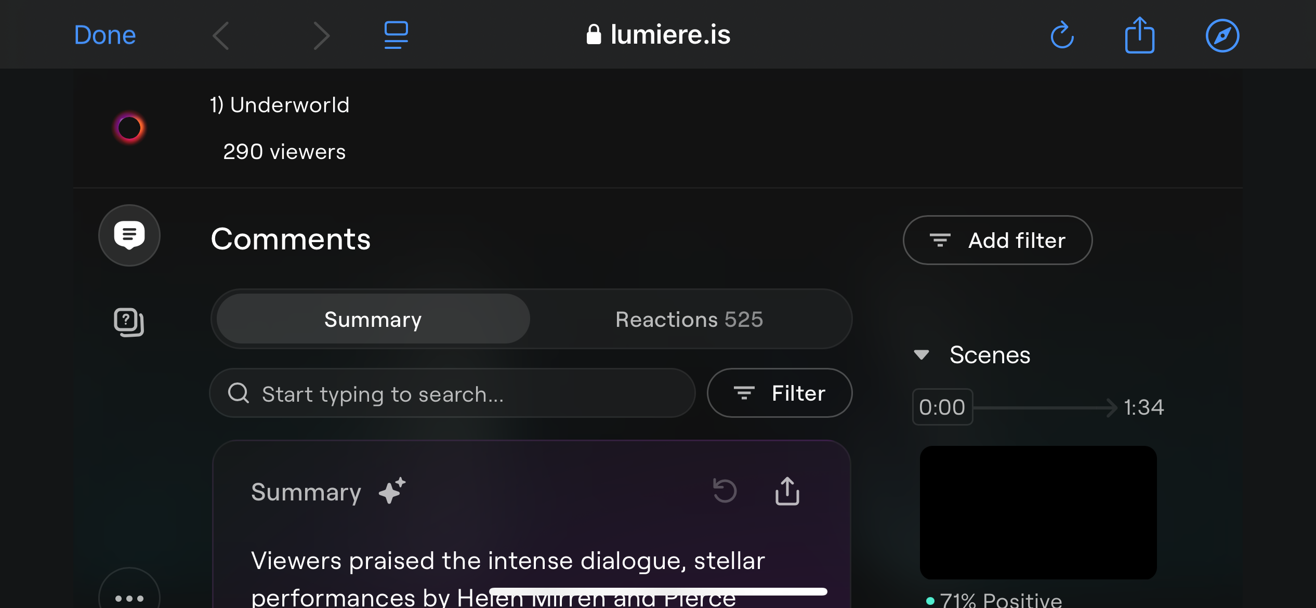This screenshot has height=608, width=1316.
Task: Click the scene timeline range bar
Action: [1045, 407]
